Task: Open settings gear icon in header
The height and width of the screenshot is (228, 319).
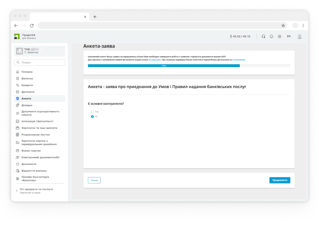Action: [279, 36]
